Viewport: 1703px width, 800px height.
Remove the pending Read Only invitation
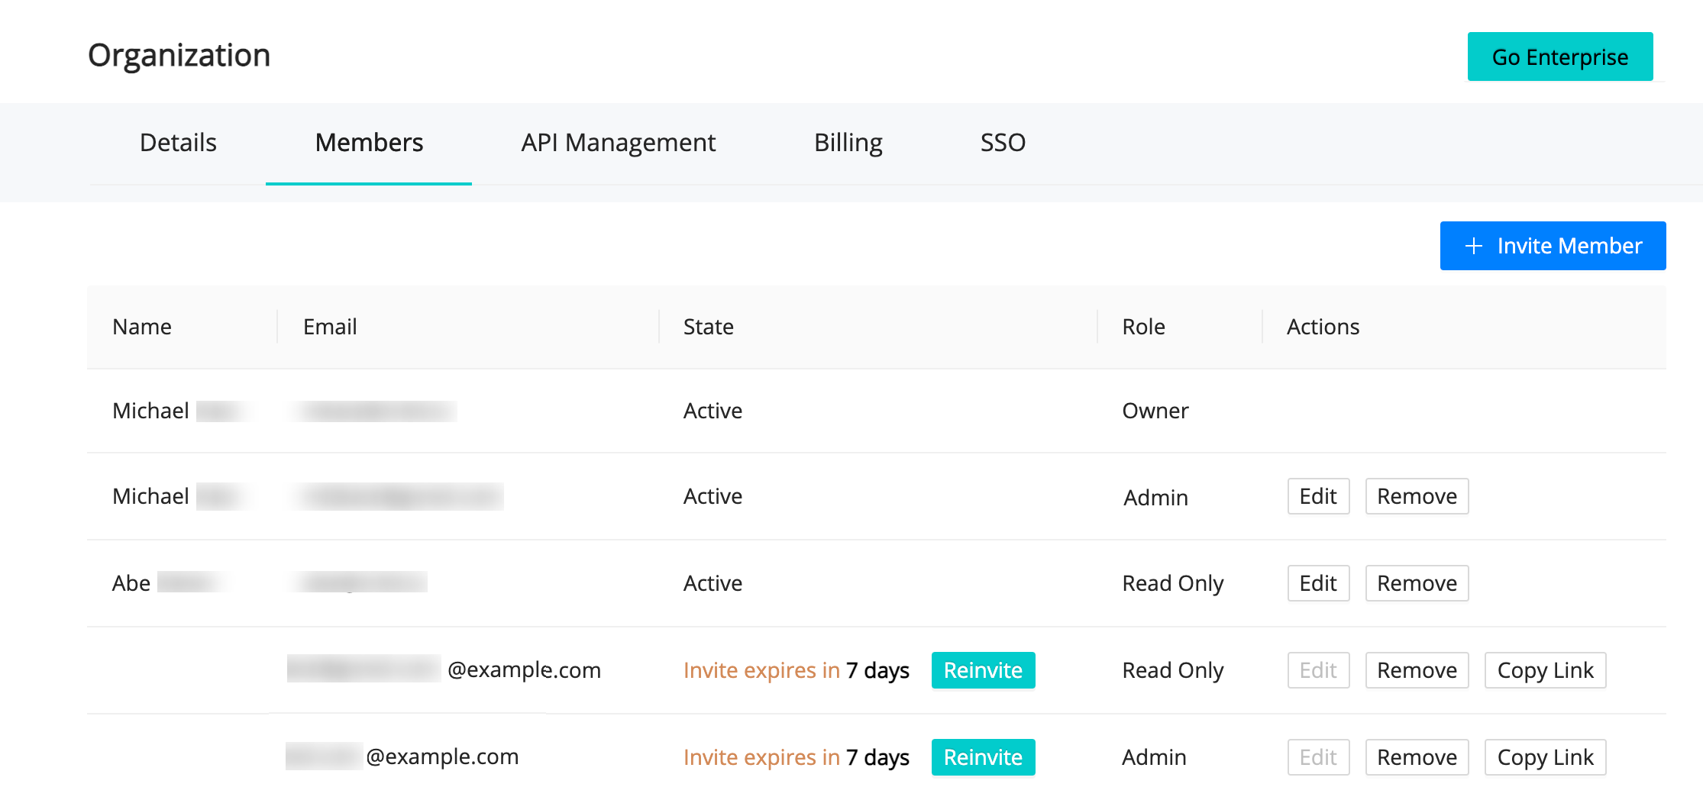1417,670
